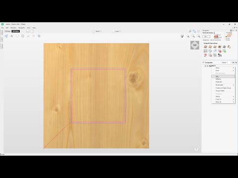Click the Duplicate toolpath icon
The width and height of the screenshot is (238, 178).
(215, 51)
